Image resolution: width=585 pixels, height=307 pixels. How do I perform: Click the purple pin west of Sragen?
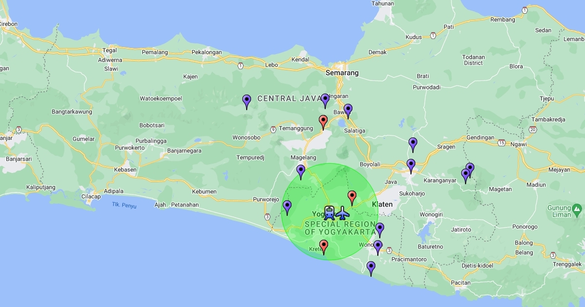click(x=413, y=144)
